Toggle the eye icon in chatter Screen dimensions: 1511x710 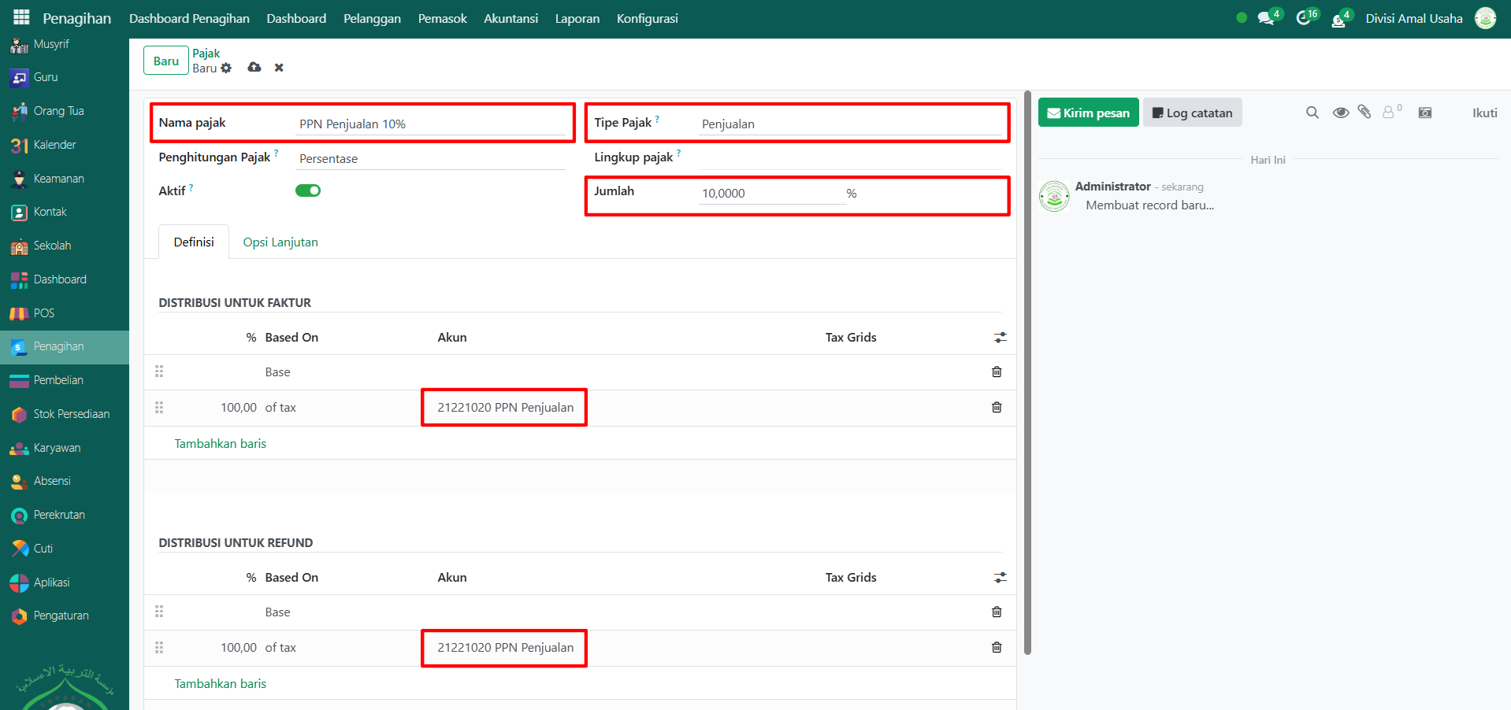(x=1340, y=113)
